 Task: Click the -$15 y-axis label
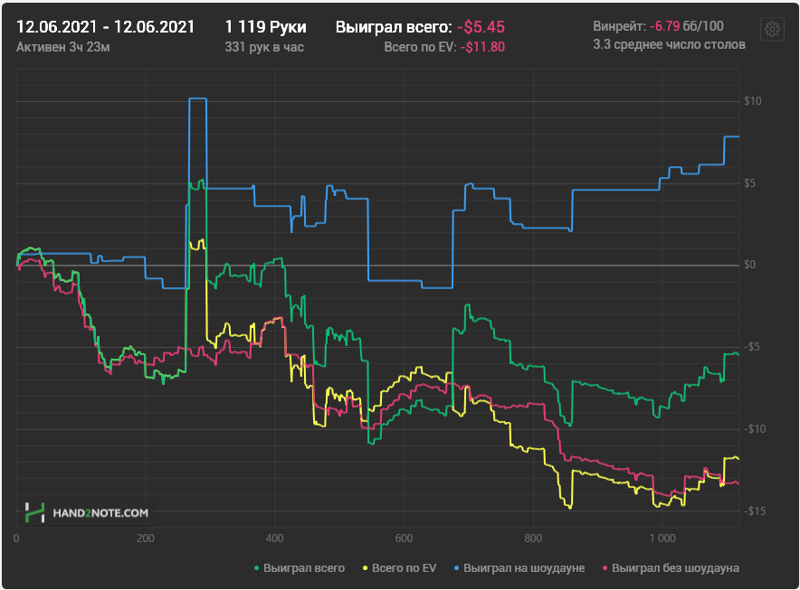[x=754, y=511]
